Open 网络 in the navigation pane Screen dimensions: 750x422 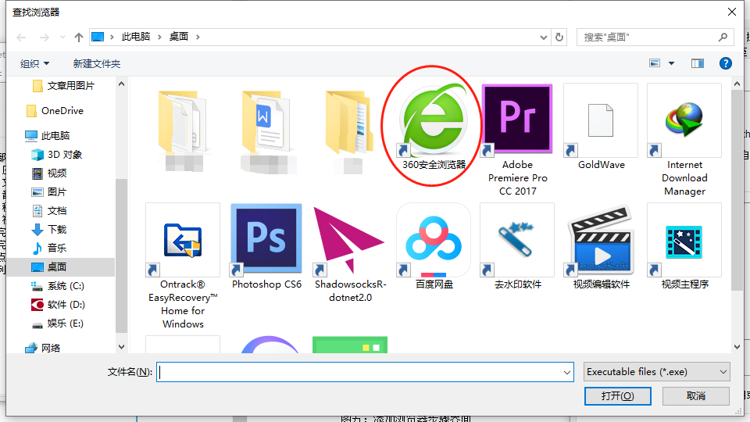point(43,349)
